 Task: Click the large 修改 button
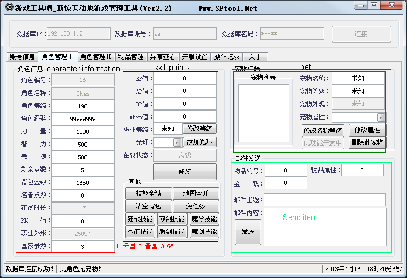pos(184,172)
